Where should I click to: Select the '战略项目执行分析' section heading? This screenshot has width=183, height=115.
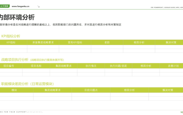pyautogui.click(x=15, y=60)
